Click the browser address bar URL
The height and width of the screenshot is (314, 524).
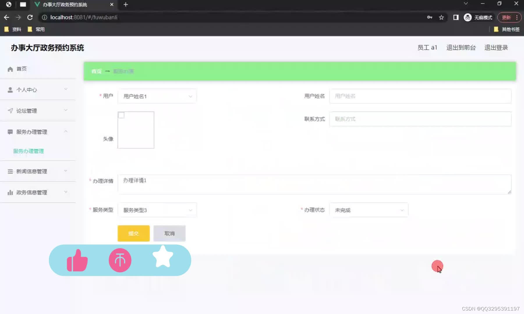(84, 17)
